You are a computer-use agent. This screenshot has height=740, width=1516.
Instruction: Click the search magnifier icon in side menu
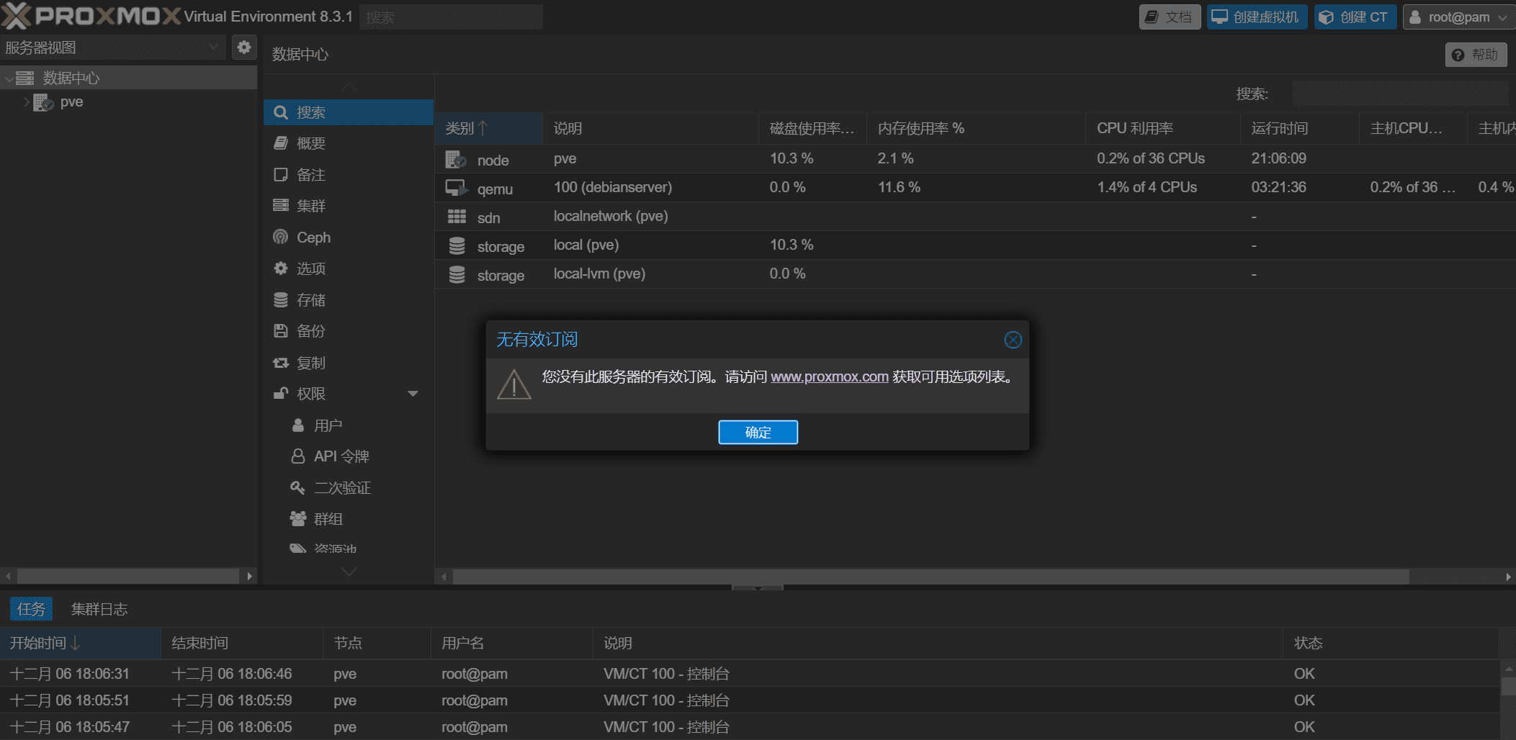281,112
